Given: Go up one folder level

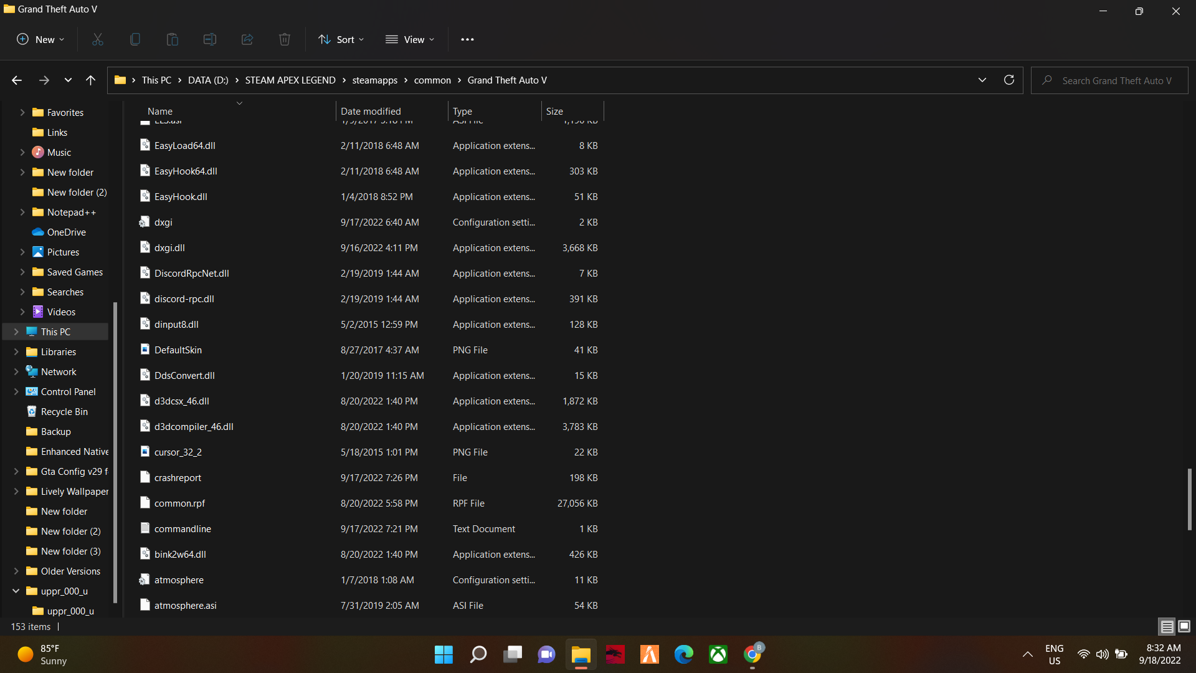Looking at the screenshot, I should 90,80.
